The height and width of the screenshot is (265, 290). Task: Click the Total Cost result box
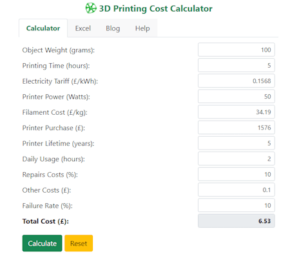coord(237,221)
